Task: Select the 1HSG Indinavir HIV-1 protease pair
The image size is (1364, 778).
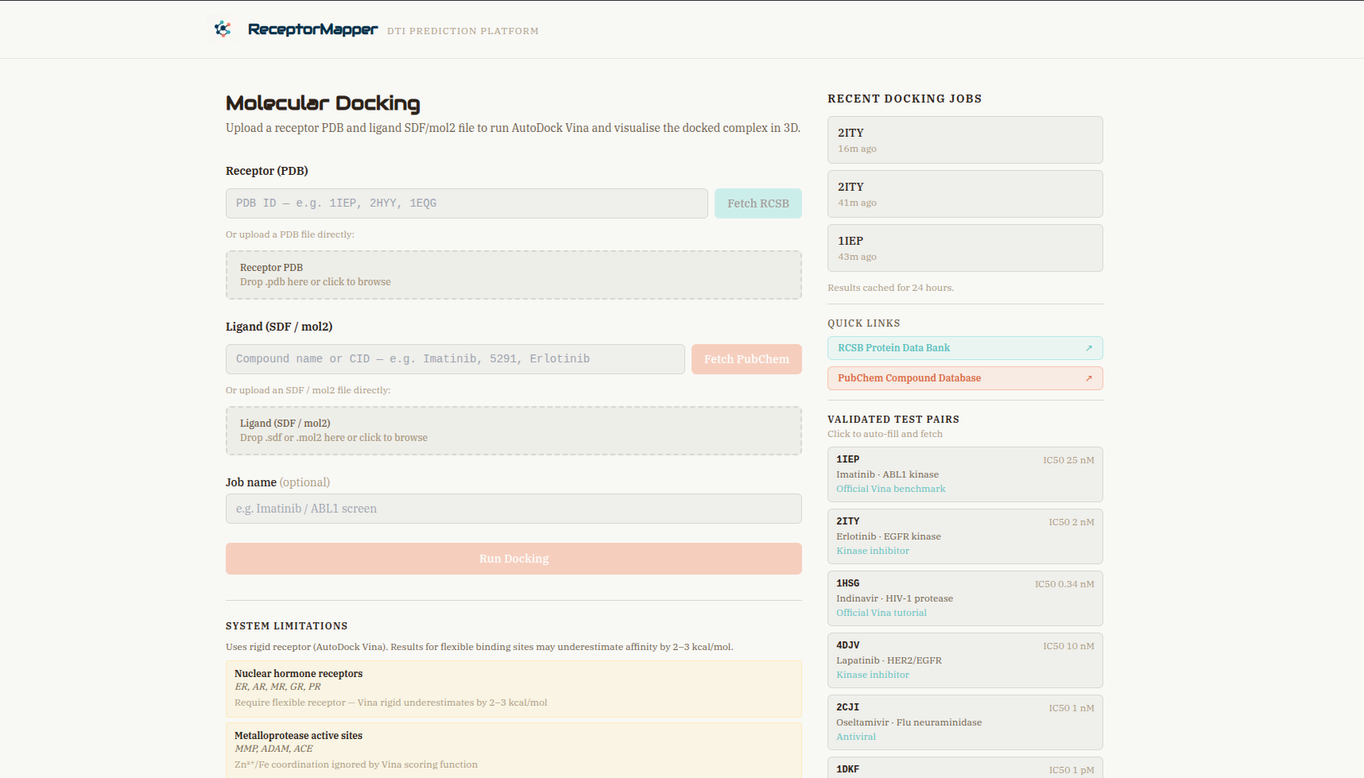Action: (x=965, y=598)
